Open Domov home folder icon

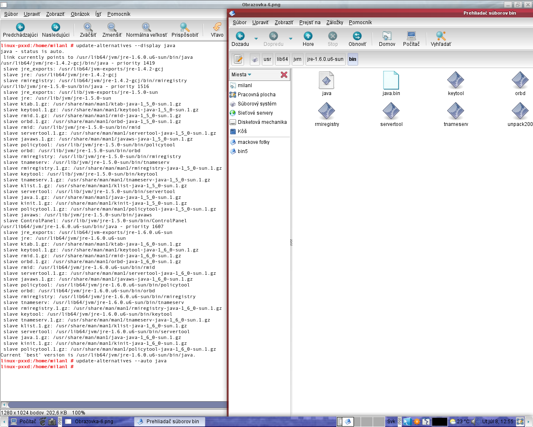(387, 36)
